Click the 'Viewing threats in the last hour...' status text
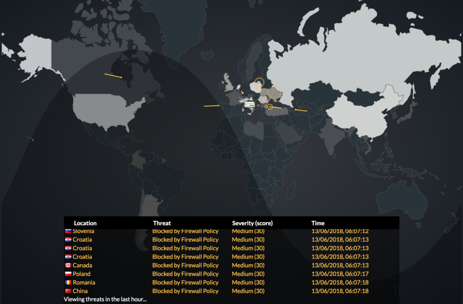Viewport: 463px width, 304px height. (105, 299)
